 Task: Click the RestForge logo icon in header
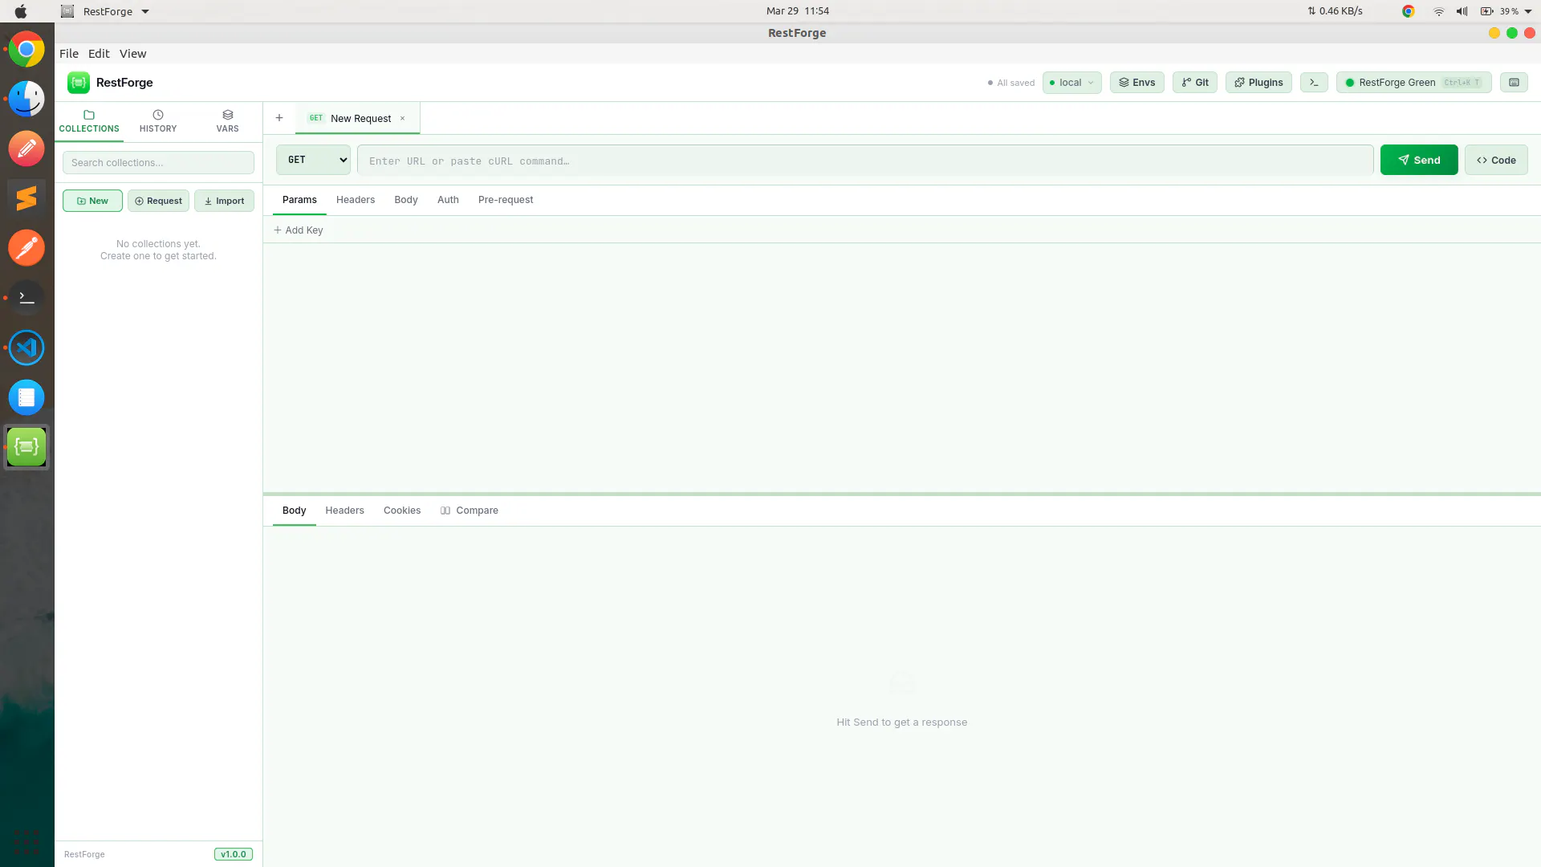[79, 83]
